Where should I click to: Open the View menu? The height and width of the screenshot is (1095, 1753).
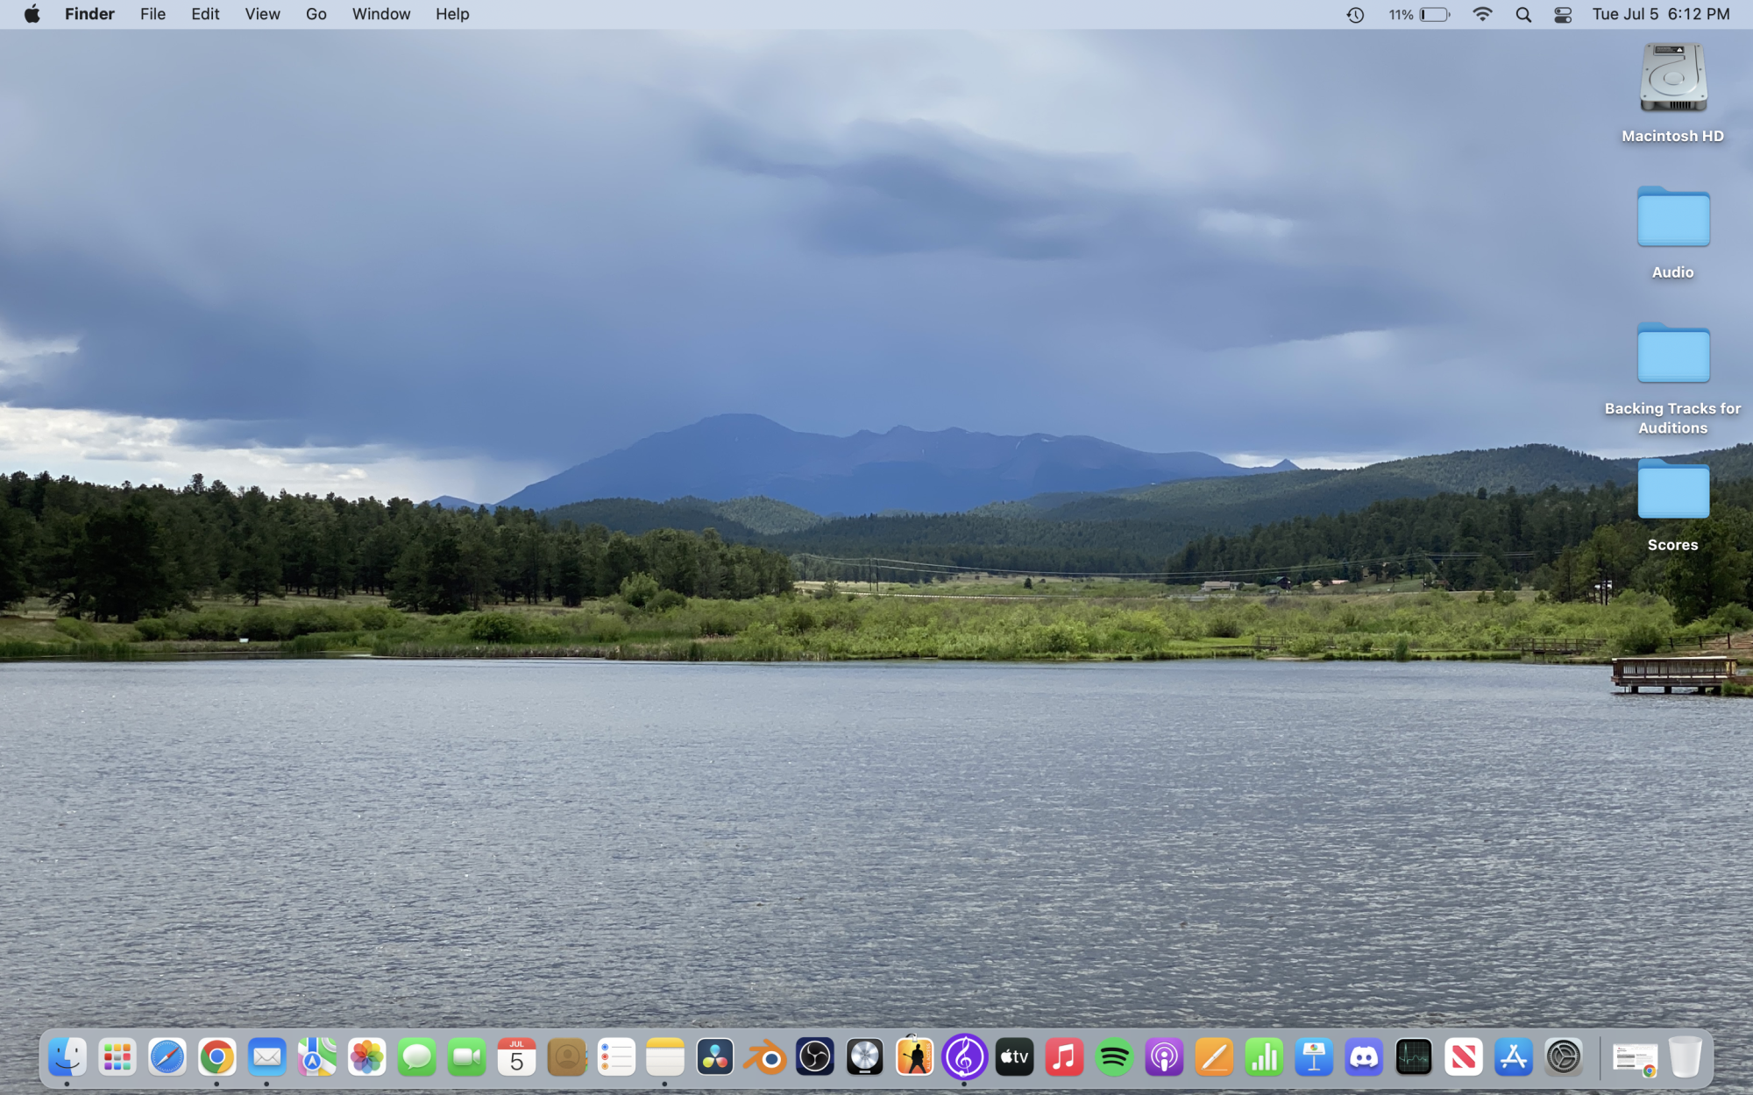coord(262,14)
